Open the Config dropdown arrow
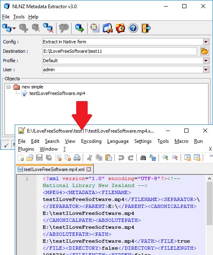The height and width of the screenshot is (255, 213). [x=206, y=42]
